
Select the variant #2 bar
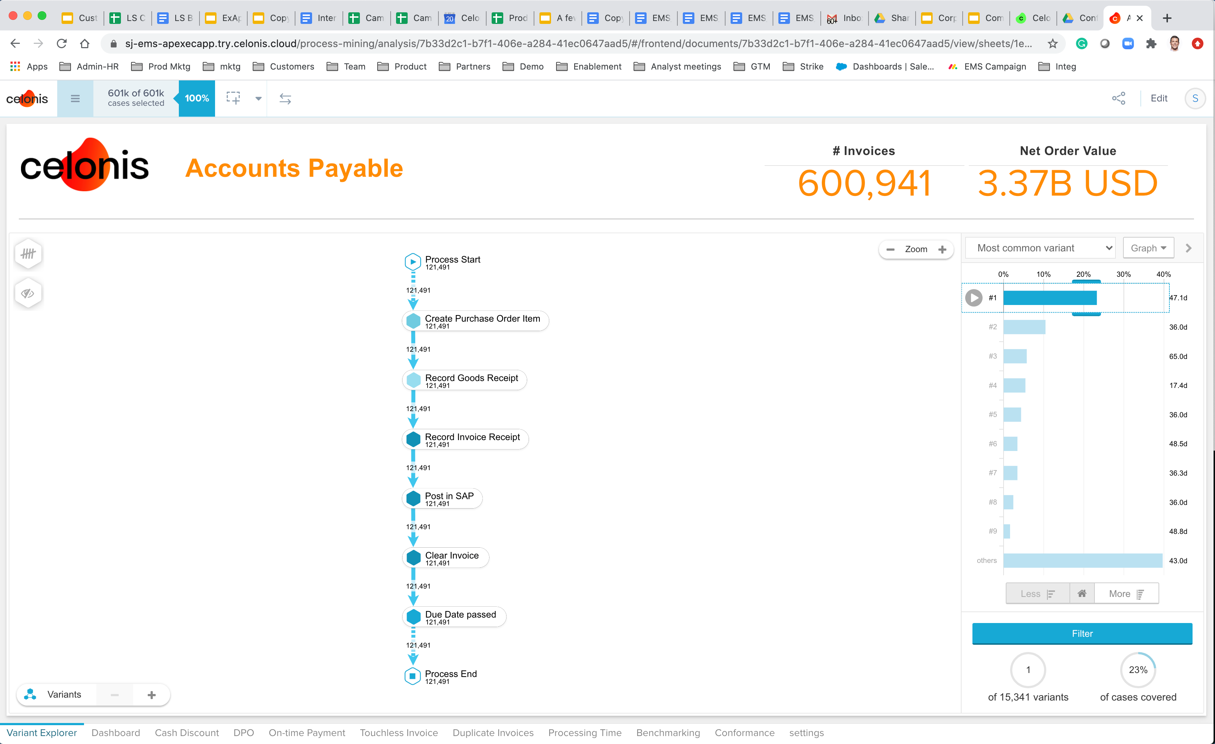pyautogui.click(x=1024, y=327)
